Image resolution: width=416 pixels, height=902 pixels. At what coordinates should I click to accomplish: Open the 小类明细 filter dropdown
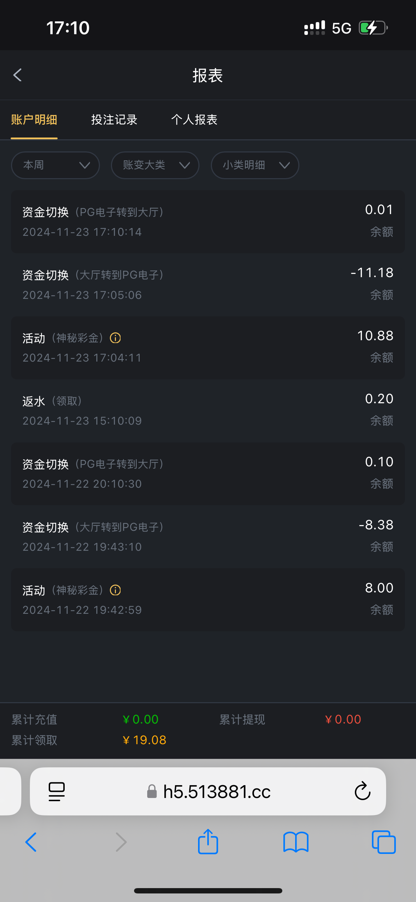click(255, 165)
